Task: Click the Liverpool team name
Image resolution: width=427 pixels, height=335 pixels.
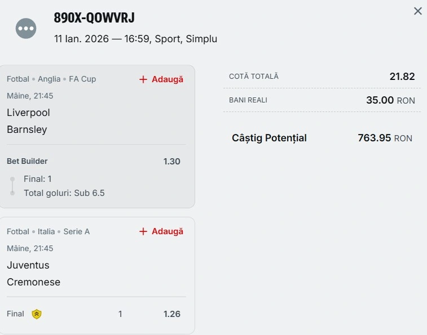Action: [28, 113]
